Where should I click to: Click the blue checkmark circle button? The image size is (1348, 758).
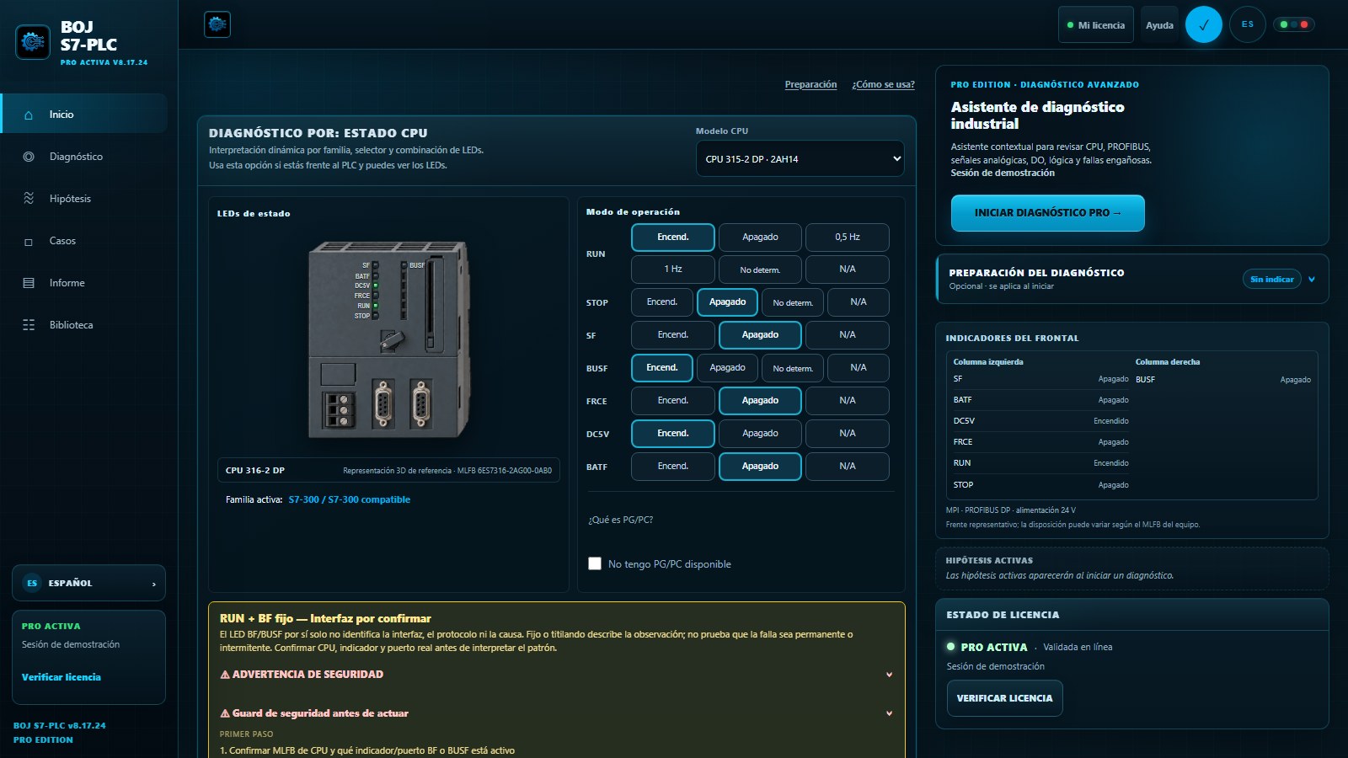click(x=1204, y=24)
